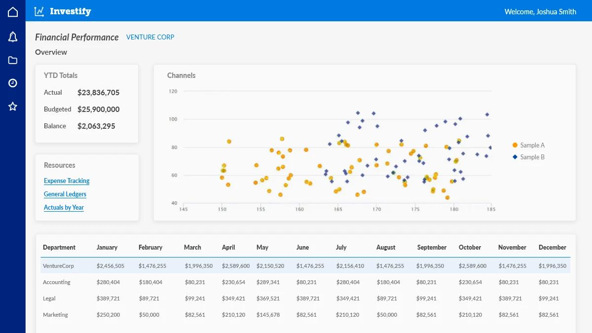592x333 pixels.
Task: Select the Marketing department row
Action: tap(55, 315)
